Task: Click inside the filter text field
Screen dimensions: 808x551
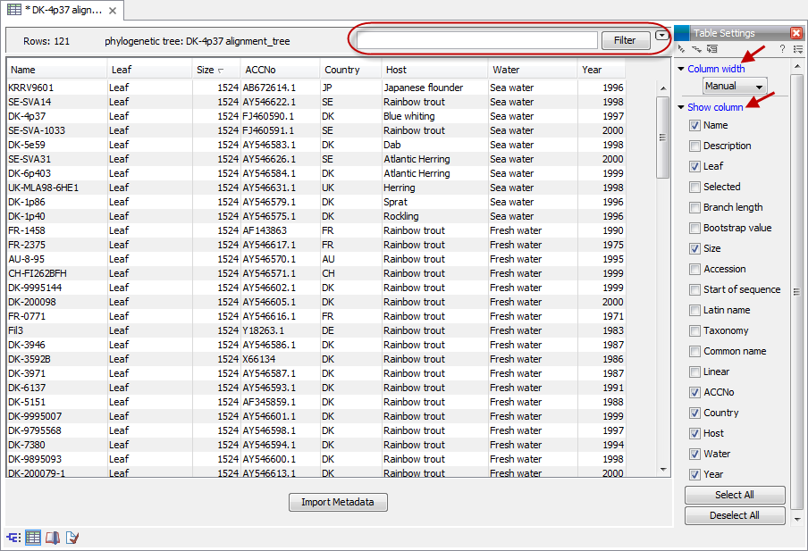Action: tap(477, 40)
